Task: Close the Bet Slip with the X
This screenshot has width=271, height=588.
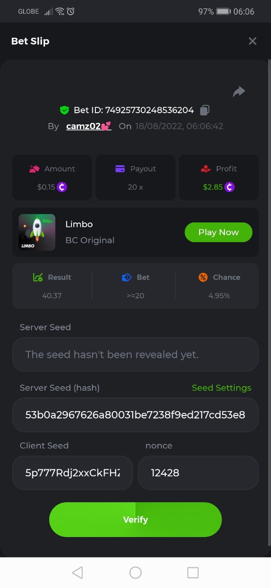Action: tap(252, 41)
